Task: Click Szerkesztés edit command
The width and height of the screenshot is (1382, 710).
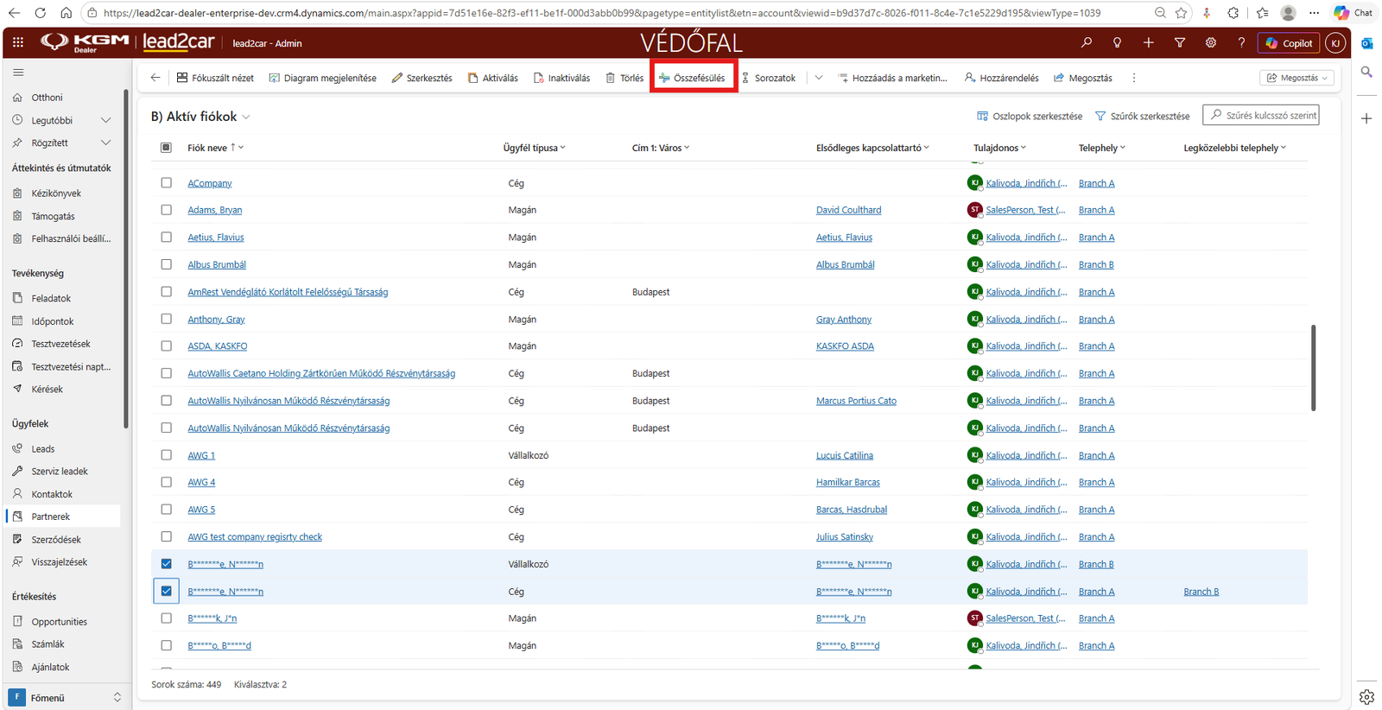Action: [x=422, y=78]
